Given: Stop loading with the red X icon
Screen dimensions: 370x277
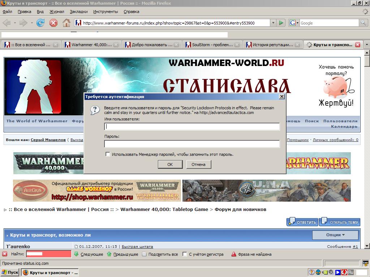Looking at the screenshot, I should pos(53,23).
